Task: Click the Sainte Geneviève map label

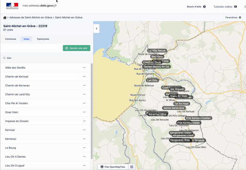Action: pos(173,108)
